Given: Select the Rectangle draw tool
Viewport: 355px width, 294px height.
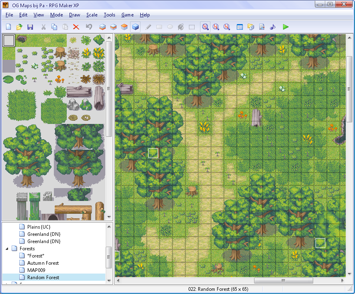Looking at the screenshot, I should click(159, 27).
